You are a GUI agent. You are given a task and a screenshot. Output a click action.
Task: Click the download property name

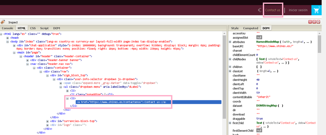click(x=239, y=114)
